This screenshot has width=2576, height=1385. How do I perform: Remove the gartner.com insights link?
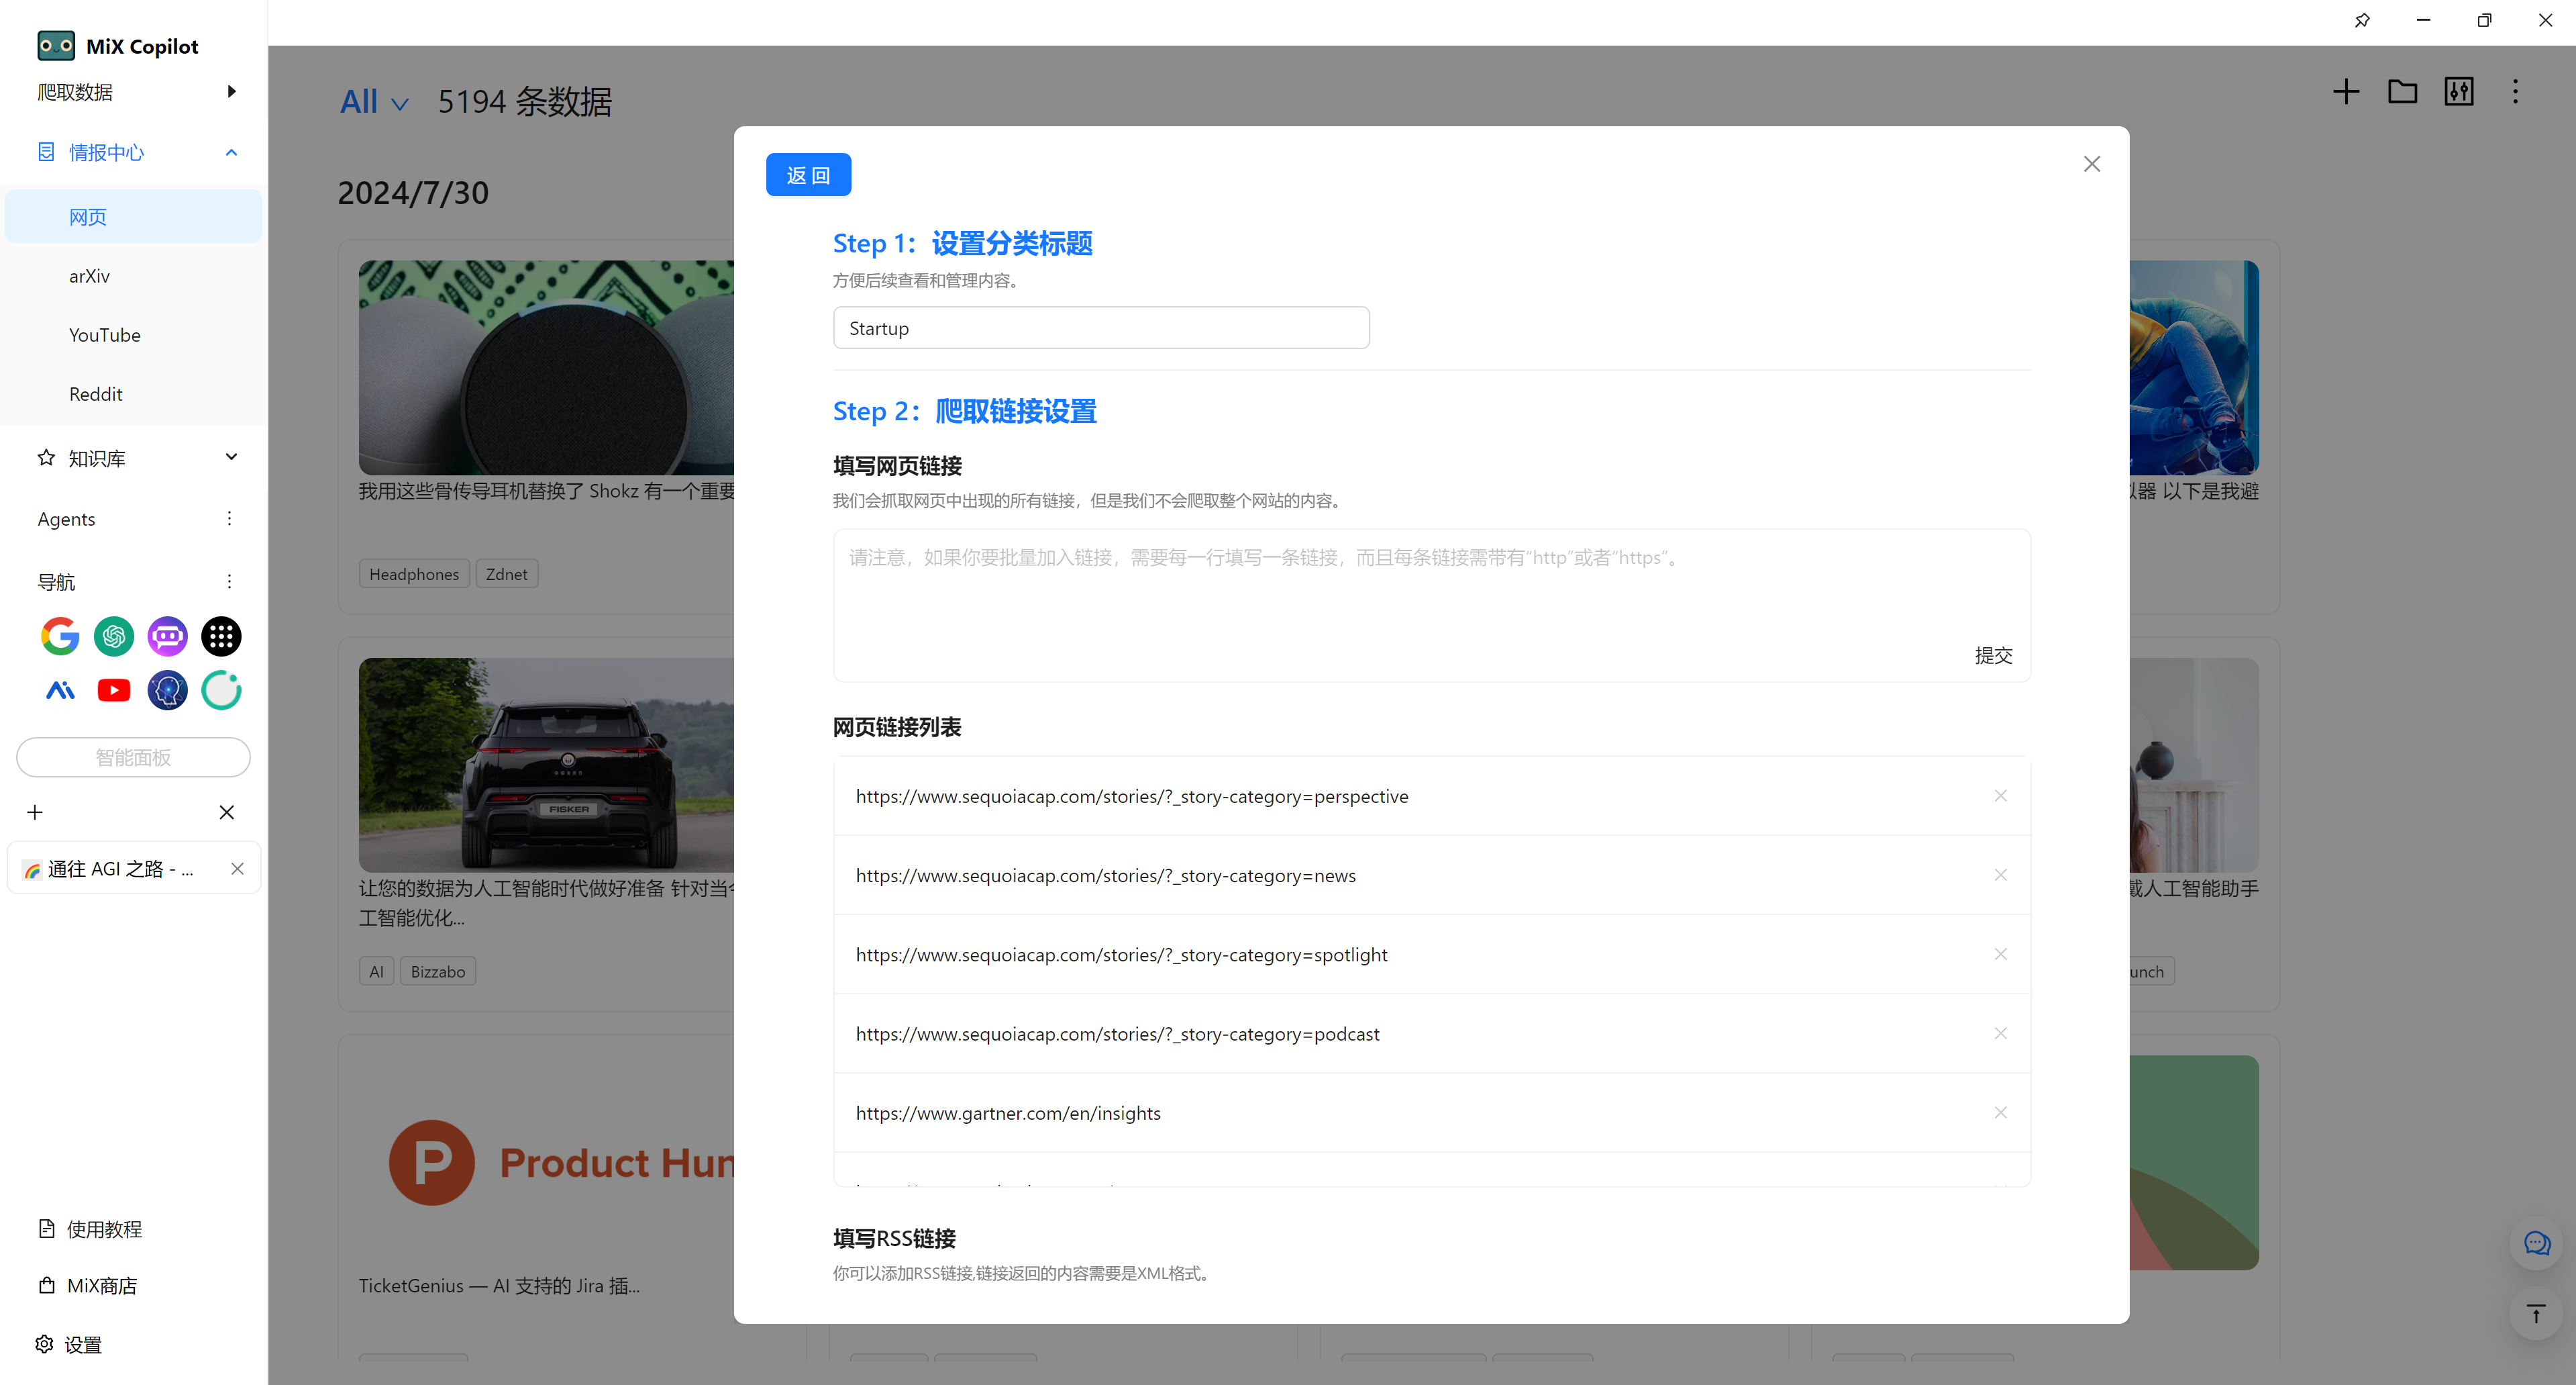2000,1113
